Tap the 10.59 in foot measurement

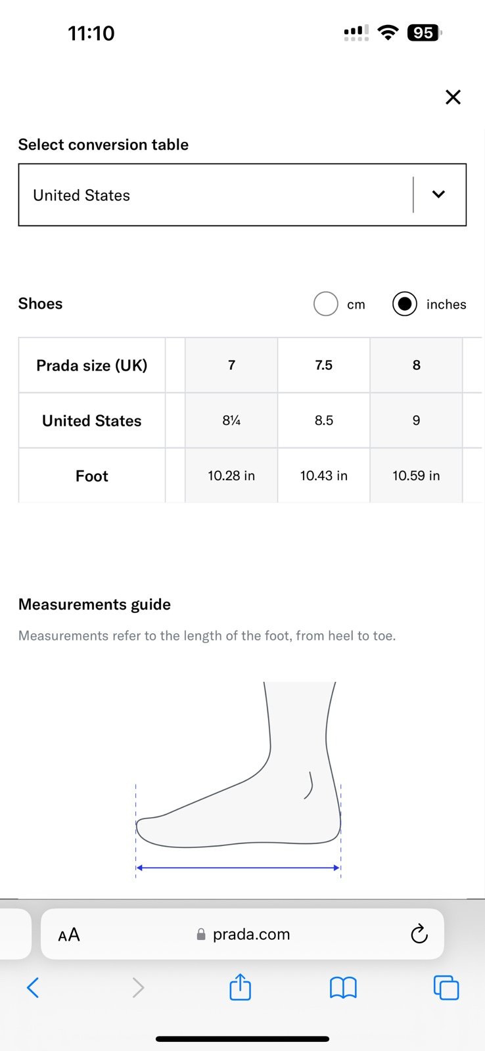[417, 476]
